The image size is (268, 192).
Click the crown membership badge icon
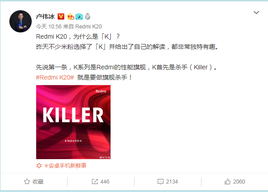pos(71,16)
